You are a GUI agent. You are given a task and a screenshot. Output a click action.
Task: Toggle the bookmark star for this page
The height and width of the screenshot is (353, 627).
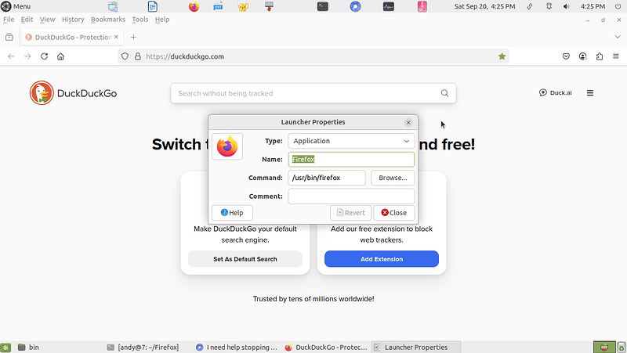[x=502, y=56]
